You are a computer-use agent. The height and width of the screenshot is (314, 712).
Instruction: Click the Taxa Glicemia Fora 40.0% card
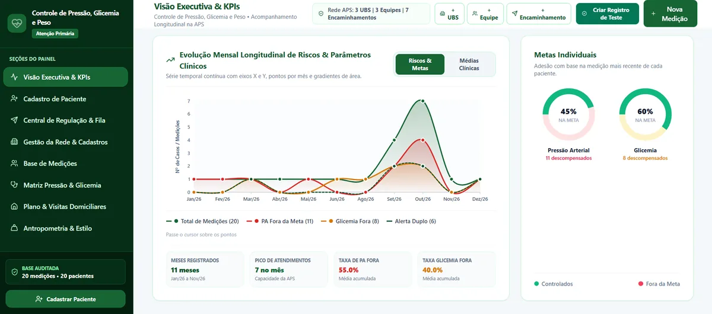(456, 270)
